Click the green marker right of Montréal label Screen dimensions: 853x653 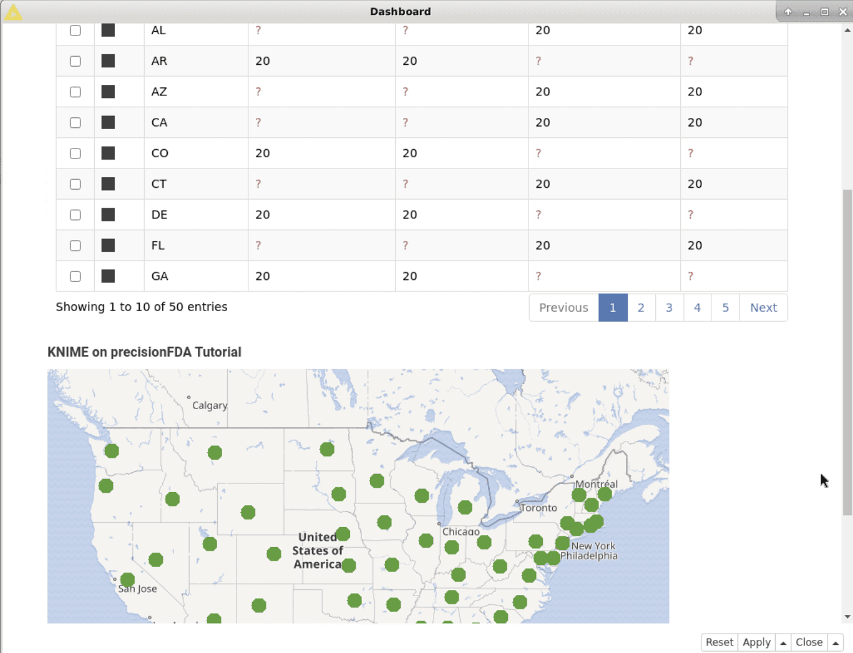point(605,494)
